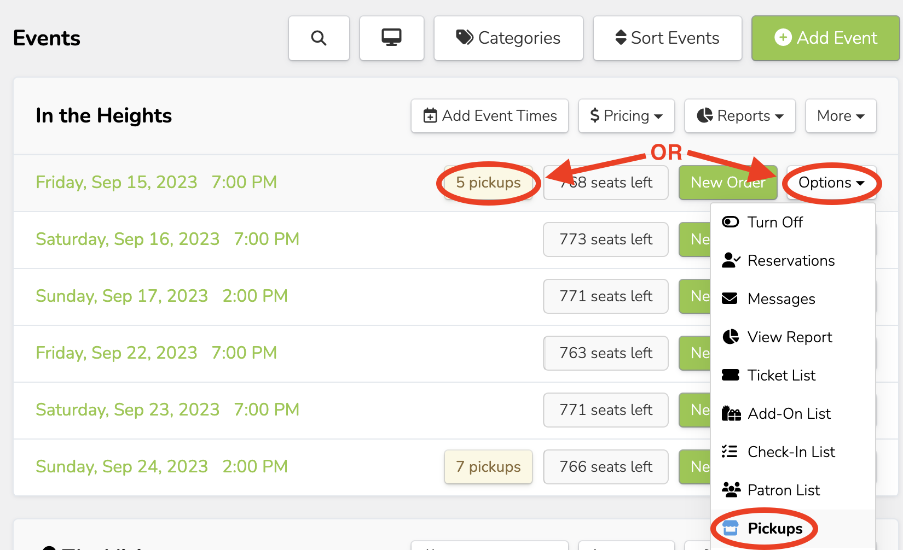The width and height of the screenshot is (903, 550).
Task: Click the Turn Off toggle icon
Action: (x=730, y=222)
